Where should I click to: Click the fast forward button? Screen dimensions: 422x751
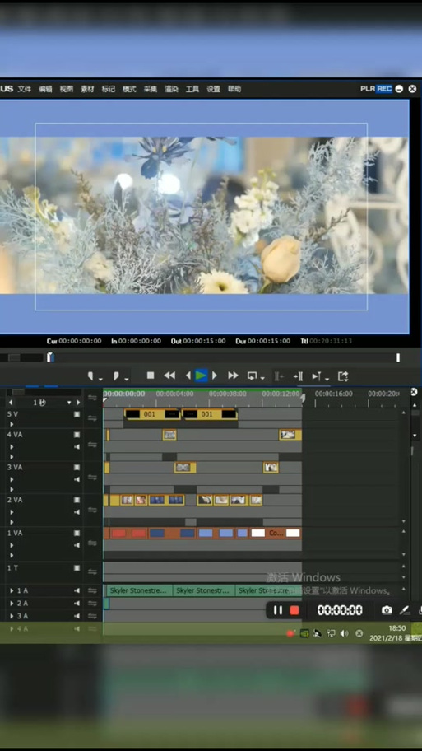233,376
